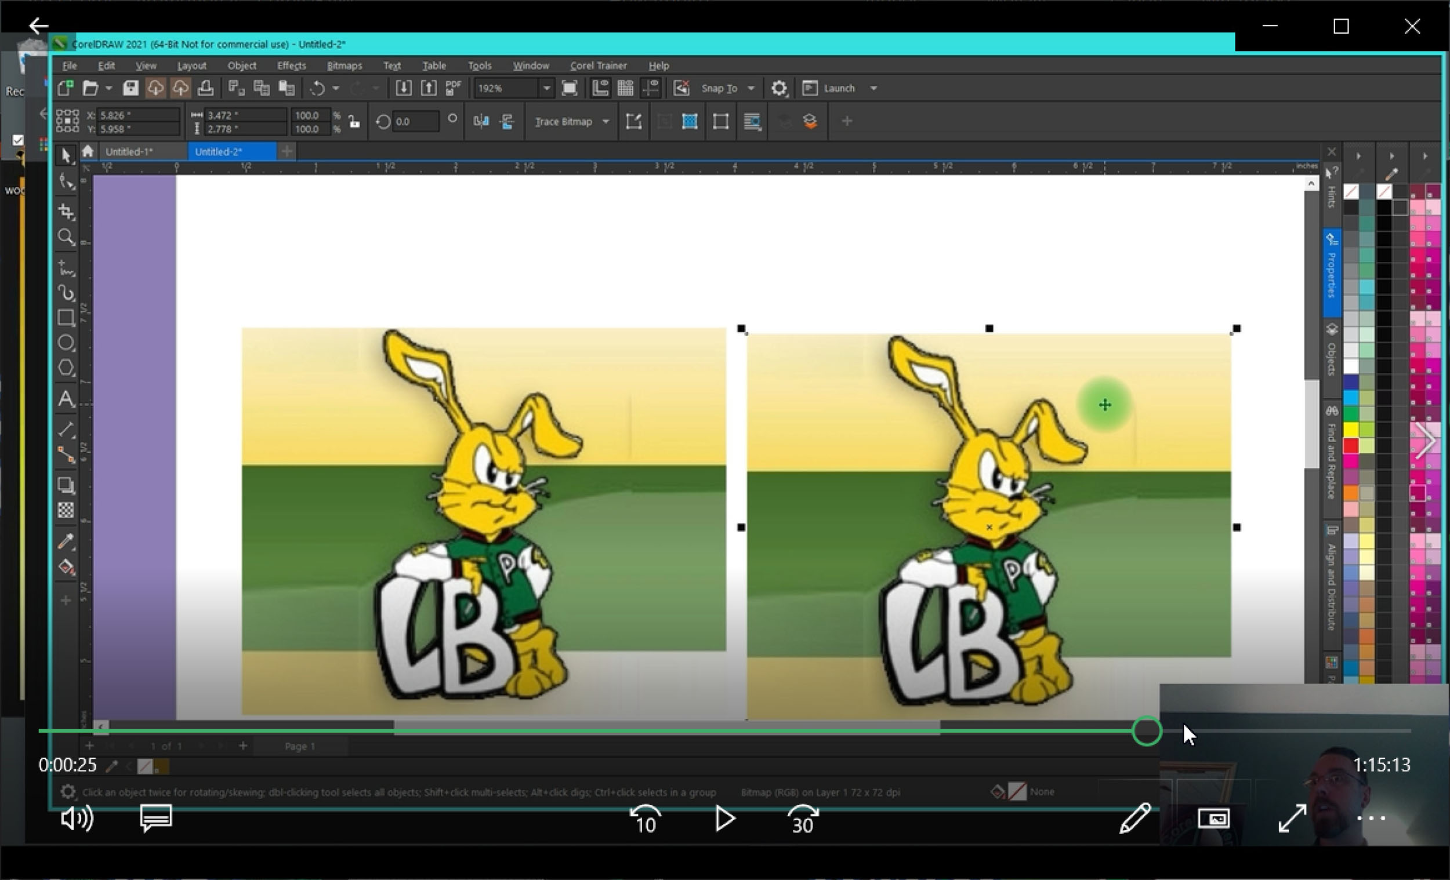Select the Interactive Fill tool
Image resolution: width=1450 pixels, height=880 pixels.
tap(66, 567)
